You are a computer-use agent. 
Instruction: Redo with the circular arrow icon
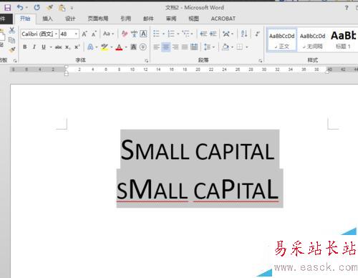point(37,8)
